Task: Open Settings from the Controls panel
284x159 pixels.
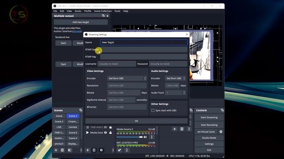Action: tap(209, 144)
